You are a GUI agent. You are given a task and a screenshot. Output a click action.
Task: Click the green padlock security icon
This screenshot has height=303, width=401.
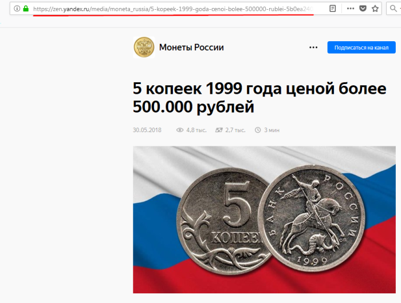tap(26, 9)
